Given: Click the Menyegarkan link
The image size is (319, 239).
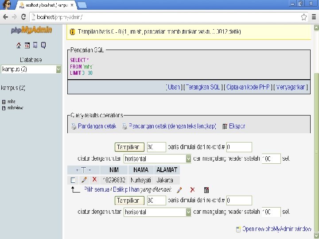Looking at the screenshot, I should [x=291, y=87].
